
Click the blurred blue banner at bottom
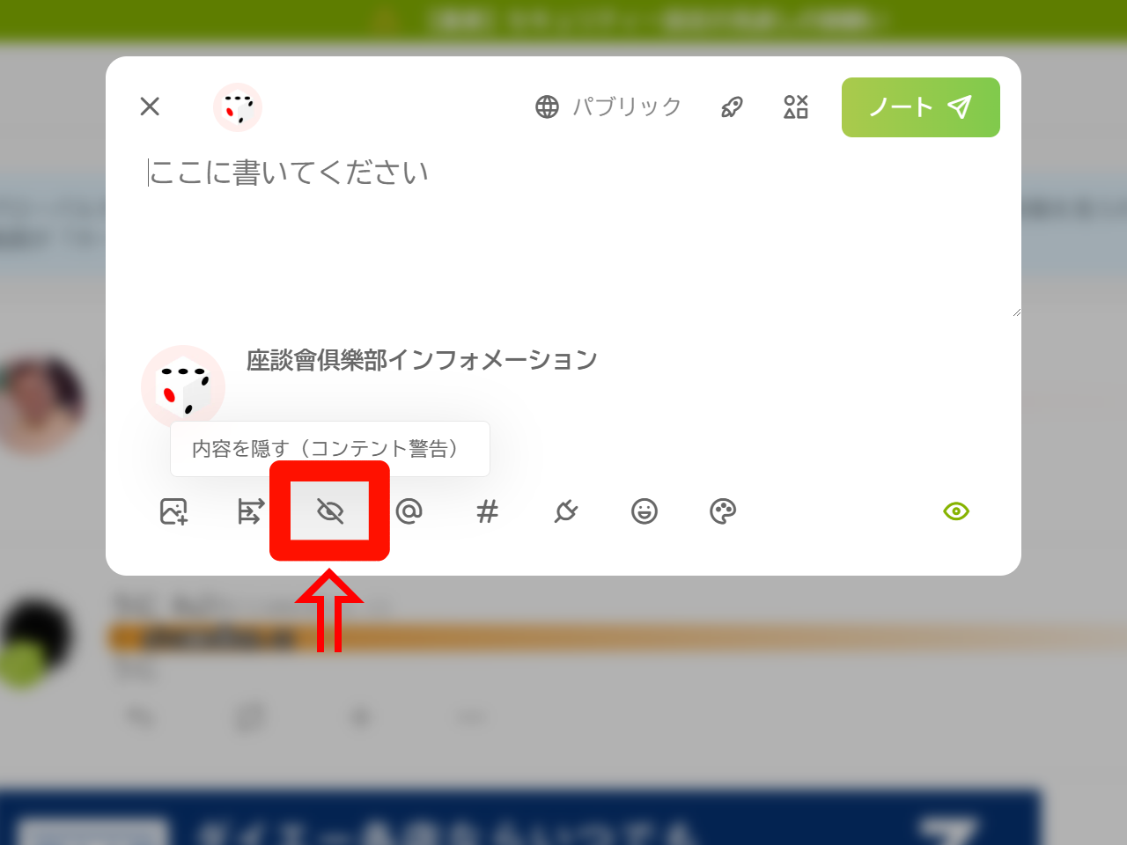pos(519,819)
